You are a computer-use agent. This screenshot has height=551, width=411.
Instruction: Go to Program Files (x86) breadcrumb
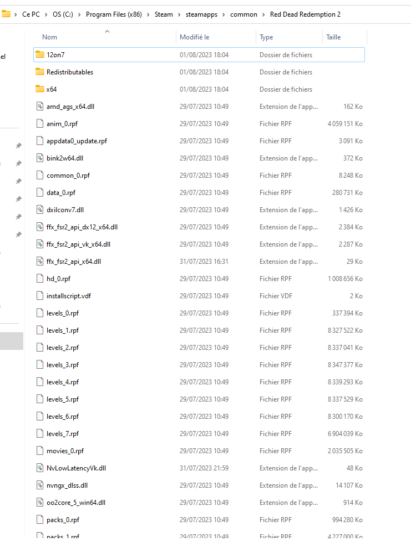pyautogui.click(x=114, y=14)
